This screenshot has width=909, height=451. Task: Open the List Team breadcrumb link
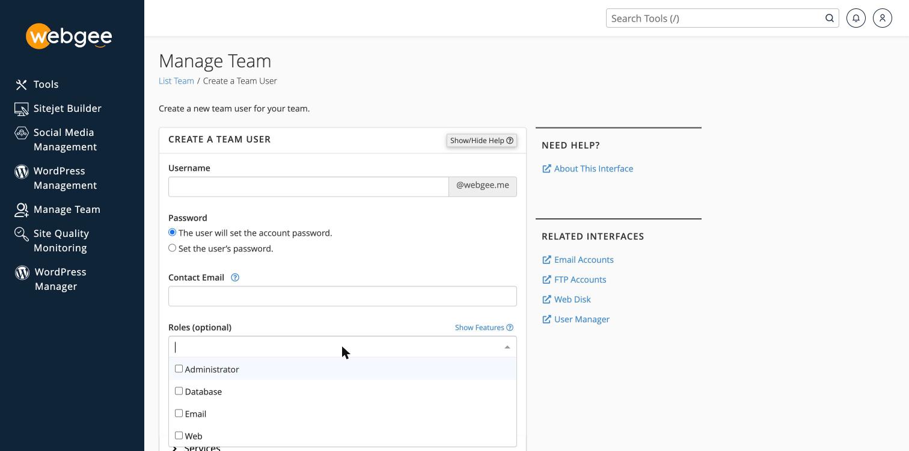176,81
